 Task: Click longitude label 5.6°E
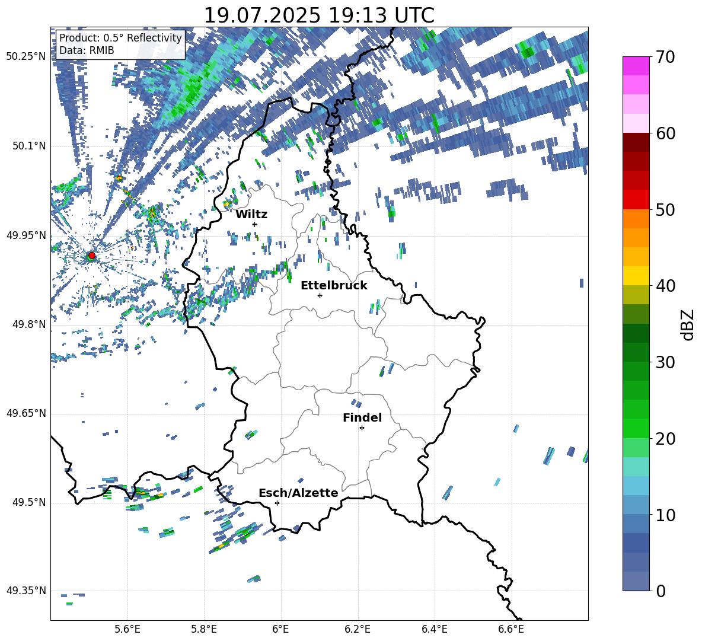point(127,629)
